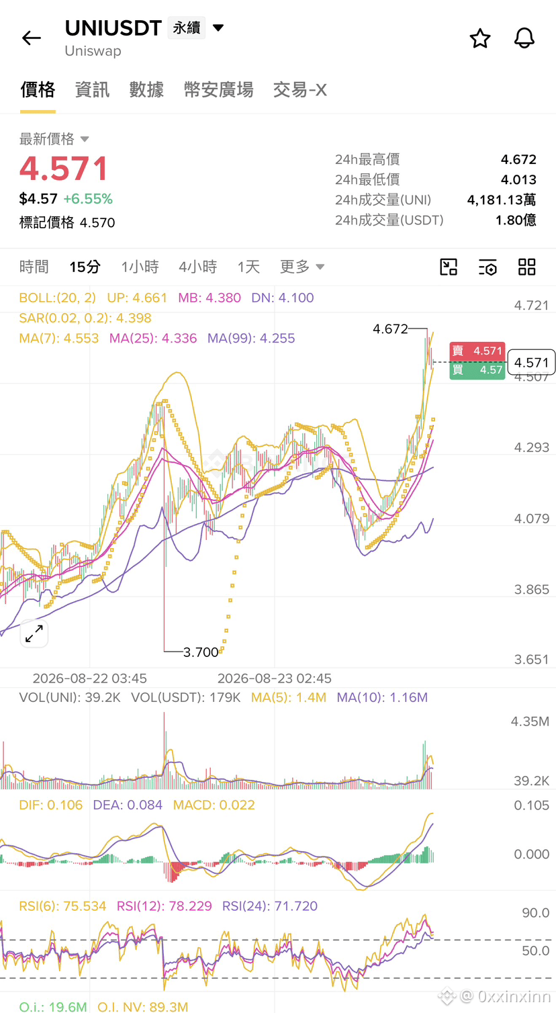Tap the O.i.: 19.6M open interest label
This screenshot has width=556, height=1013.
pos(53,1006)
